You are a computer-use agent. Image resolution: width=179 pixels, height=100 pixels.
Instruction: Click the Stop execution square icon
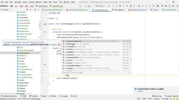[134, 6]
